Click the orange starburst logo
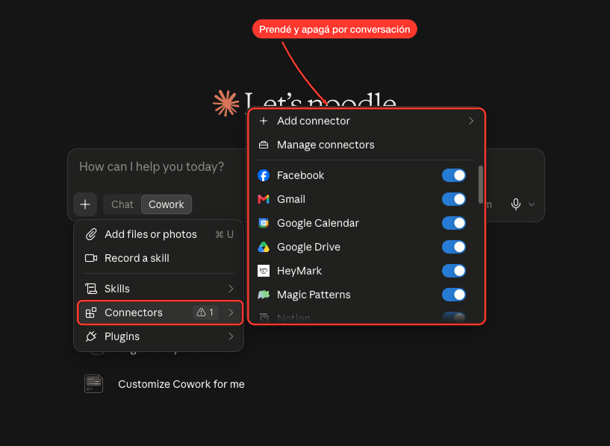This screenshot has height=446, width=610. pos(225,104)
